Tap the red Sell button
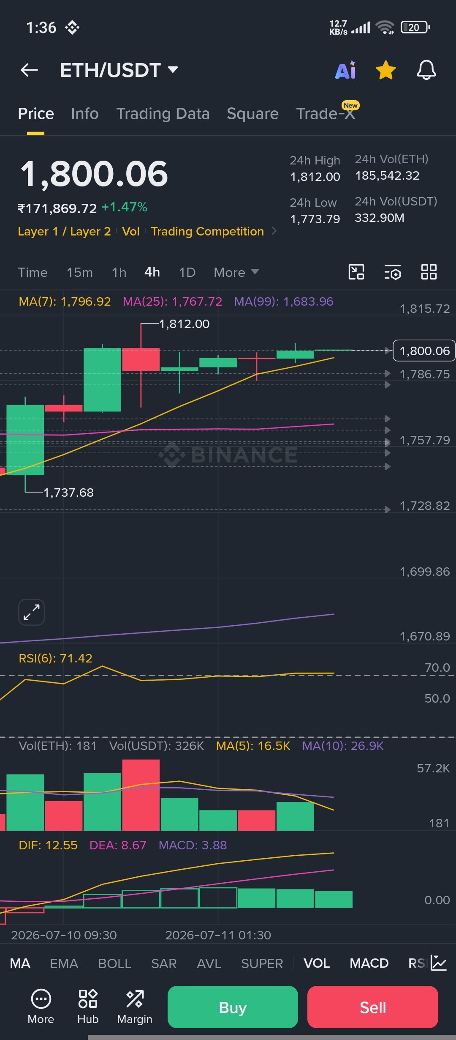 pos(373,1007)
